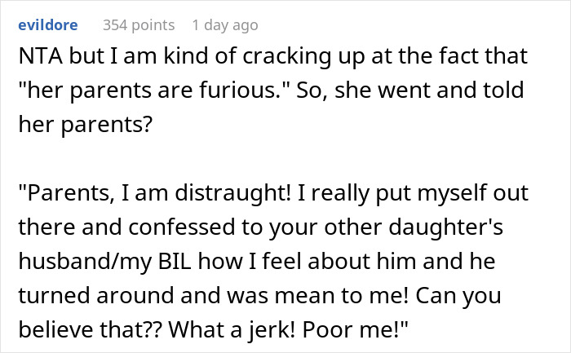This screenshot has width=571, height=353.
Task: Click the 354 points score label
Action: (139, 25)
